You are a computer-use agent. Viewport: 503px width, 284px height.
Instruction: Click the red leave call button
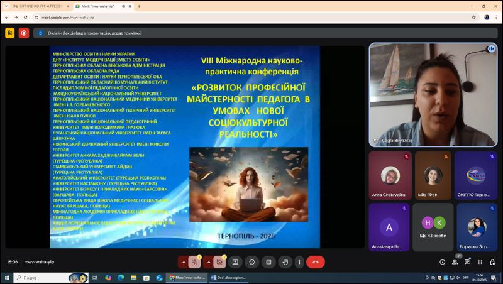[316, 262]
